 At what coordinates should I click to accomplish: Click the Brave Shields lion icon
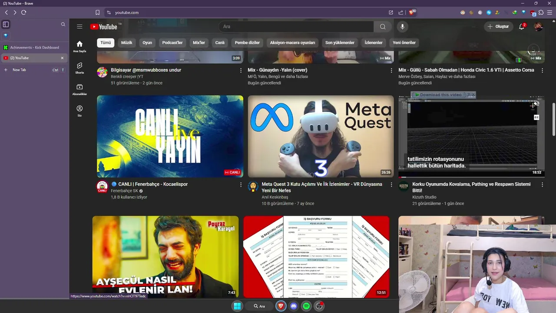coord(412,13)
